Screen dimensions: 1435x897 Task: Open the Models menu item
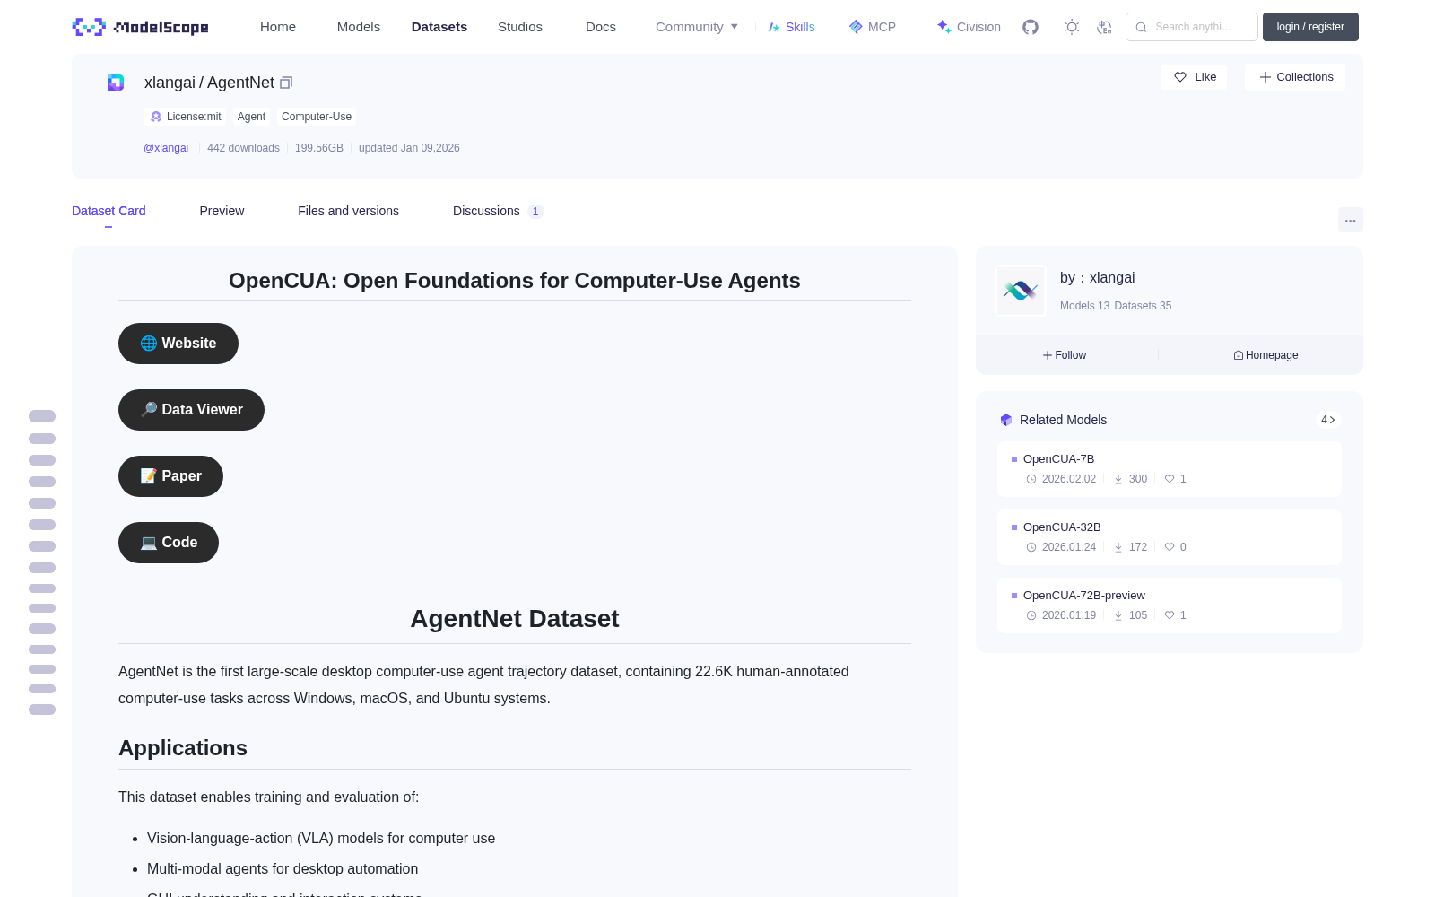point(359,27)
